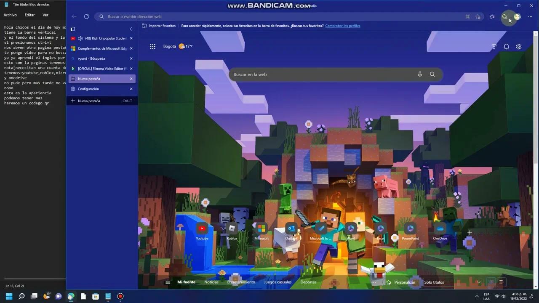Image resolution: width=539 pixels, height=303 pixels.
Task: Open Ver menu in Bloc de notas
Action: pyautogui.click(x=45, y=15)
